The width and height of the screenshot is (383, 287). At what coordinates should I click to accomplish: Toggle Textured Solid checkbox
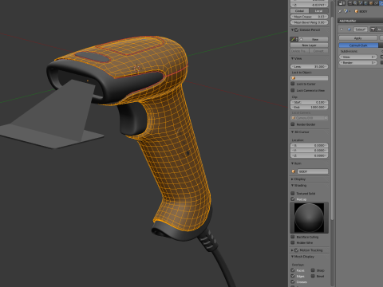pyautogui.click(x=293, y=193)
